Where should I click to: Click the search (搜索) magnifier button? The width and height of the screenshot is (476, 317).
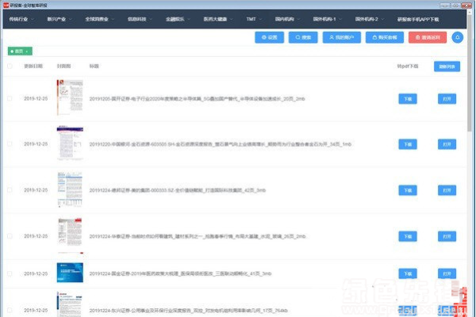coord(303,37)
